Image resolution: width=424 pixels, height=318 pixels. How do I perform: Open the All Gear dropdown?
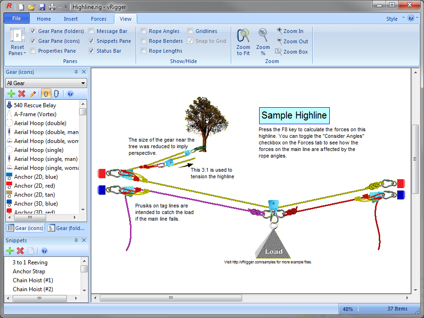tap(46, 83)
